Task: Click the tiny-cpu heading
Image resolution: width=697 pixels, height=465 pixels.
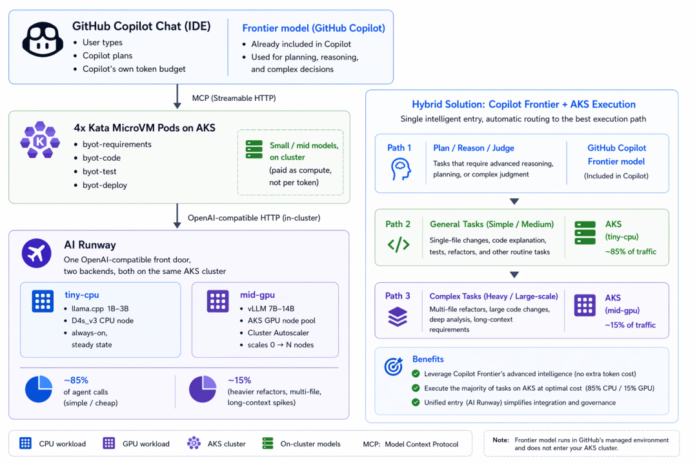Action: (82, 294)
